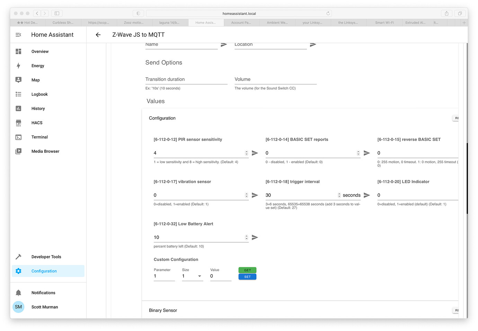Click the page's vertical scrollbar

467,178
